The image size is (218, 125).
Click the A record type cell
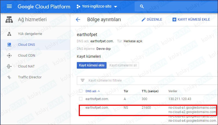[125, 99]
